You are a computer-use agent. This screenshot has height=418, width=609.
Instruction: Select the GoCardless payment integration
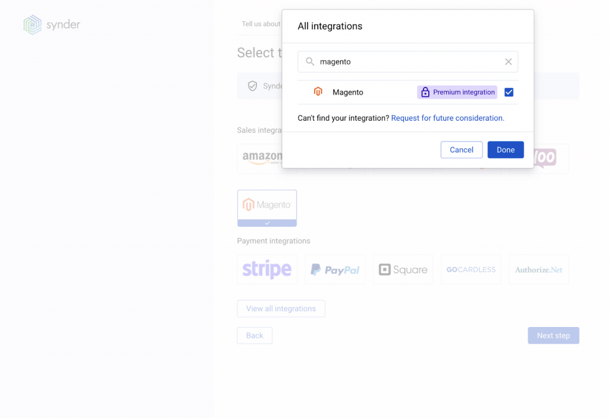471,269
